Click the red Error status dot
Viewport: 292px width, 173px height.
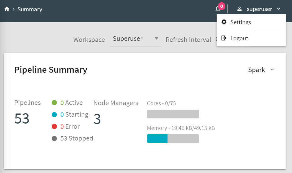point(54,127)
